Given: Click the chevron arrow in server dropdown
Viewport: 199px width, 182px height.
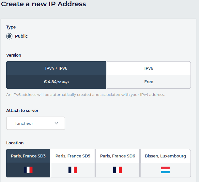Looking at the screenshot, I should pos(56,123).
